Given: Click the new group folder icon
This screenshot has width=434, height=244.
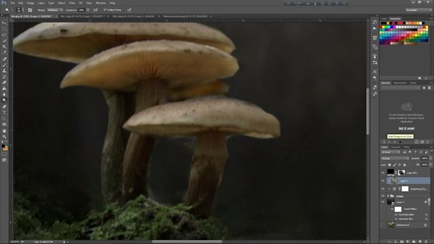Looking at the screenshot, I should 414,241.
